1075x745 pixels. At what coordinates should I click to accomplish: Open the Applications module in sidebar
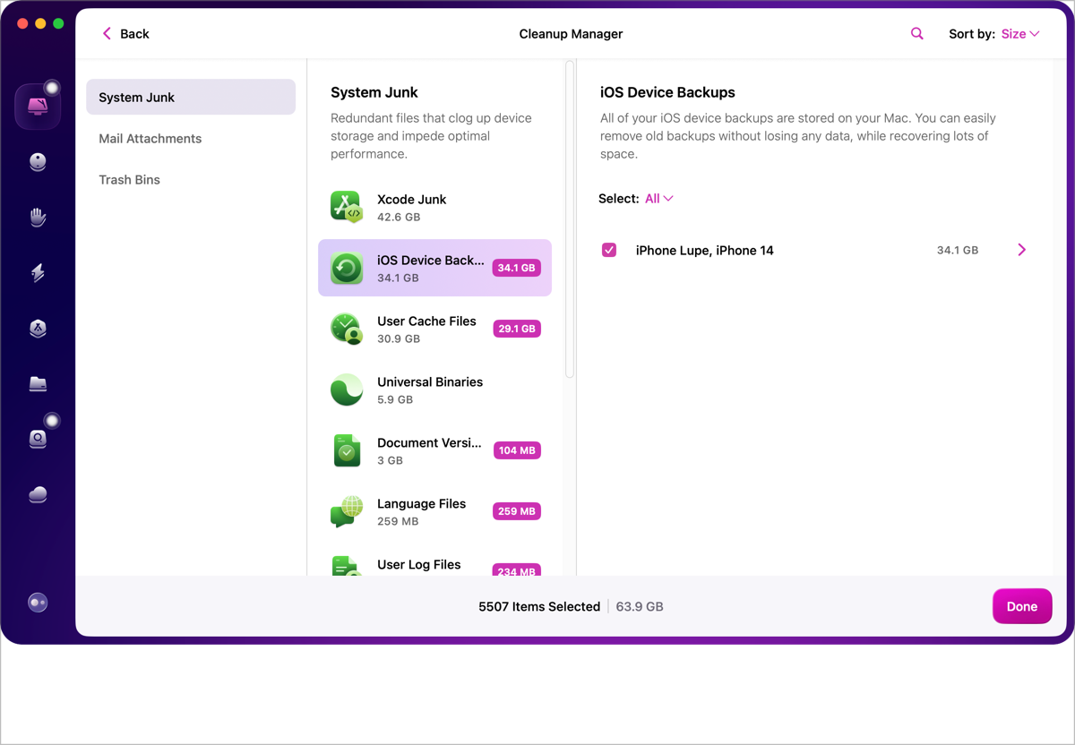38,329
